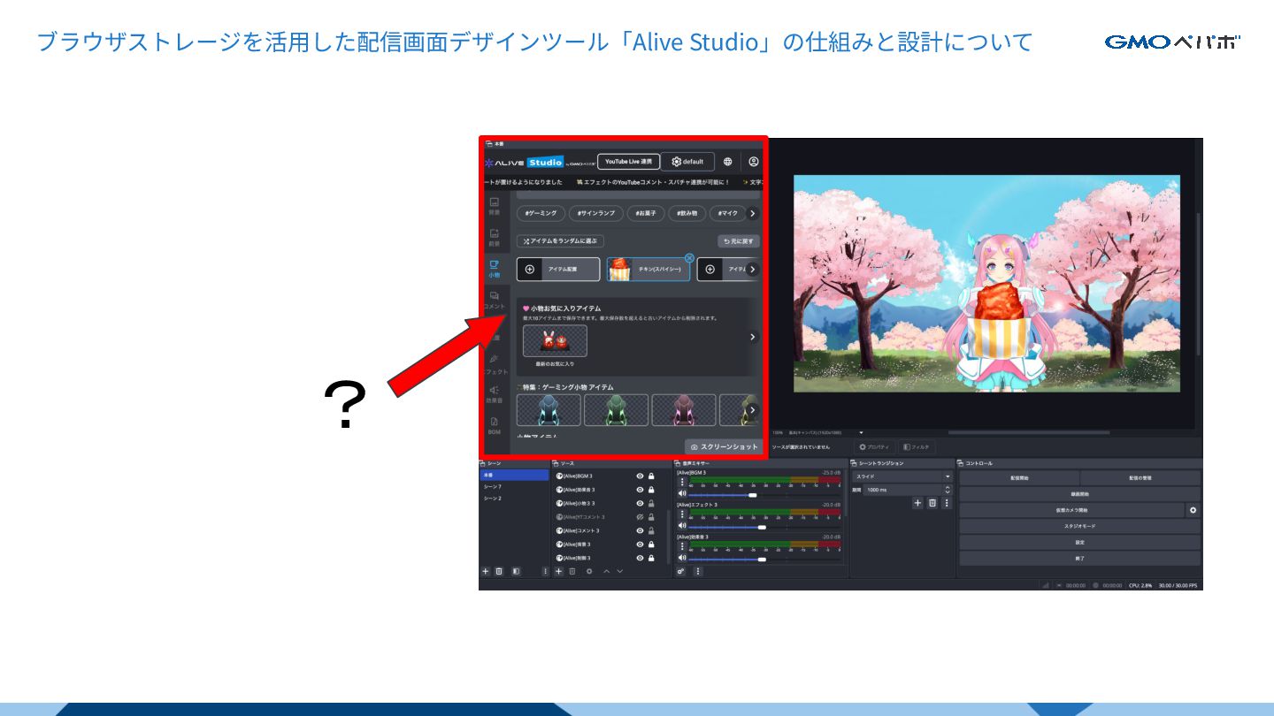Move source up with arrow icon

tap(606, 572)
